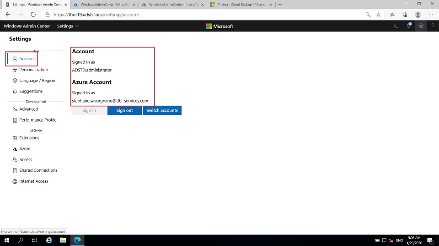Open the notifications bell icon

pos(408,26)
